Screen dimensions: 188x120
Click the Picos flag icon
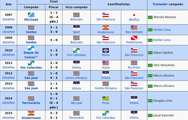106,98
